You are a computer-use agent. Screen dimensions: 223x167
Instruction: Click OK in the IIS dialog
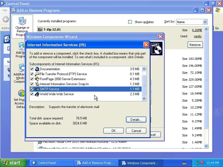[x=113, y=131]
